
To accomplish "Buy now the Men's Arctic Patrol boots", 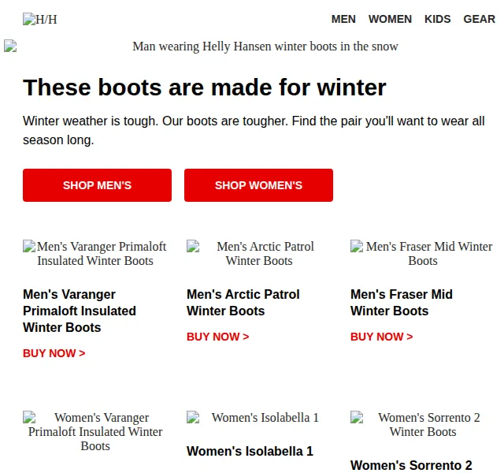I will (218, 337).
